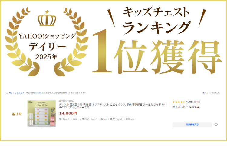Screen dimensions: 227x148
Task: Click the 最安値を見る button
Action: (192, 125)
